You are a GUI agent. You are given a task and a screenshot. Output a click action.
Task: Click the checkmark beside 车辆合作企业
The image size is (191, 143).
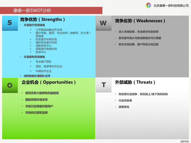pyautogui.click(x=31, y=71)
